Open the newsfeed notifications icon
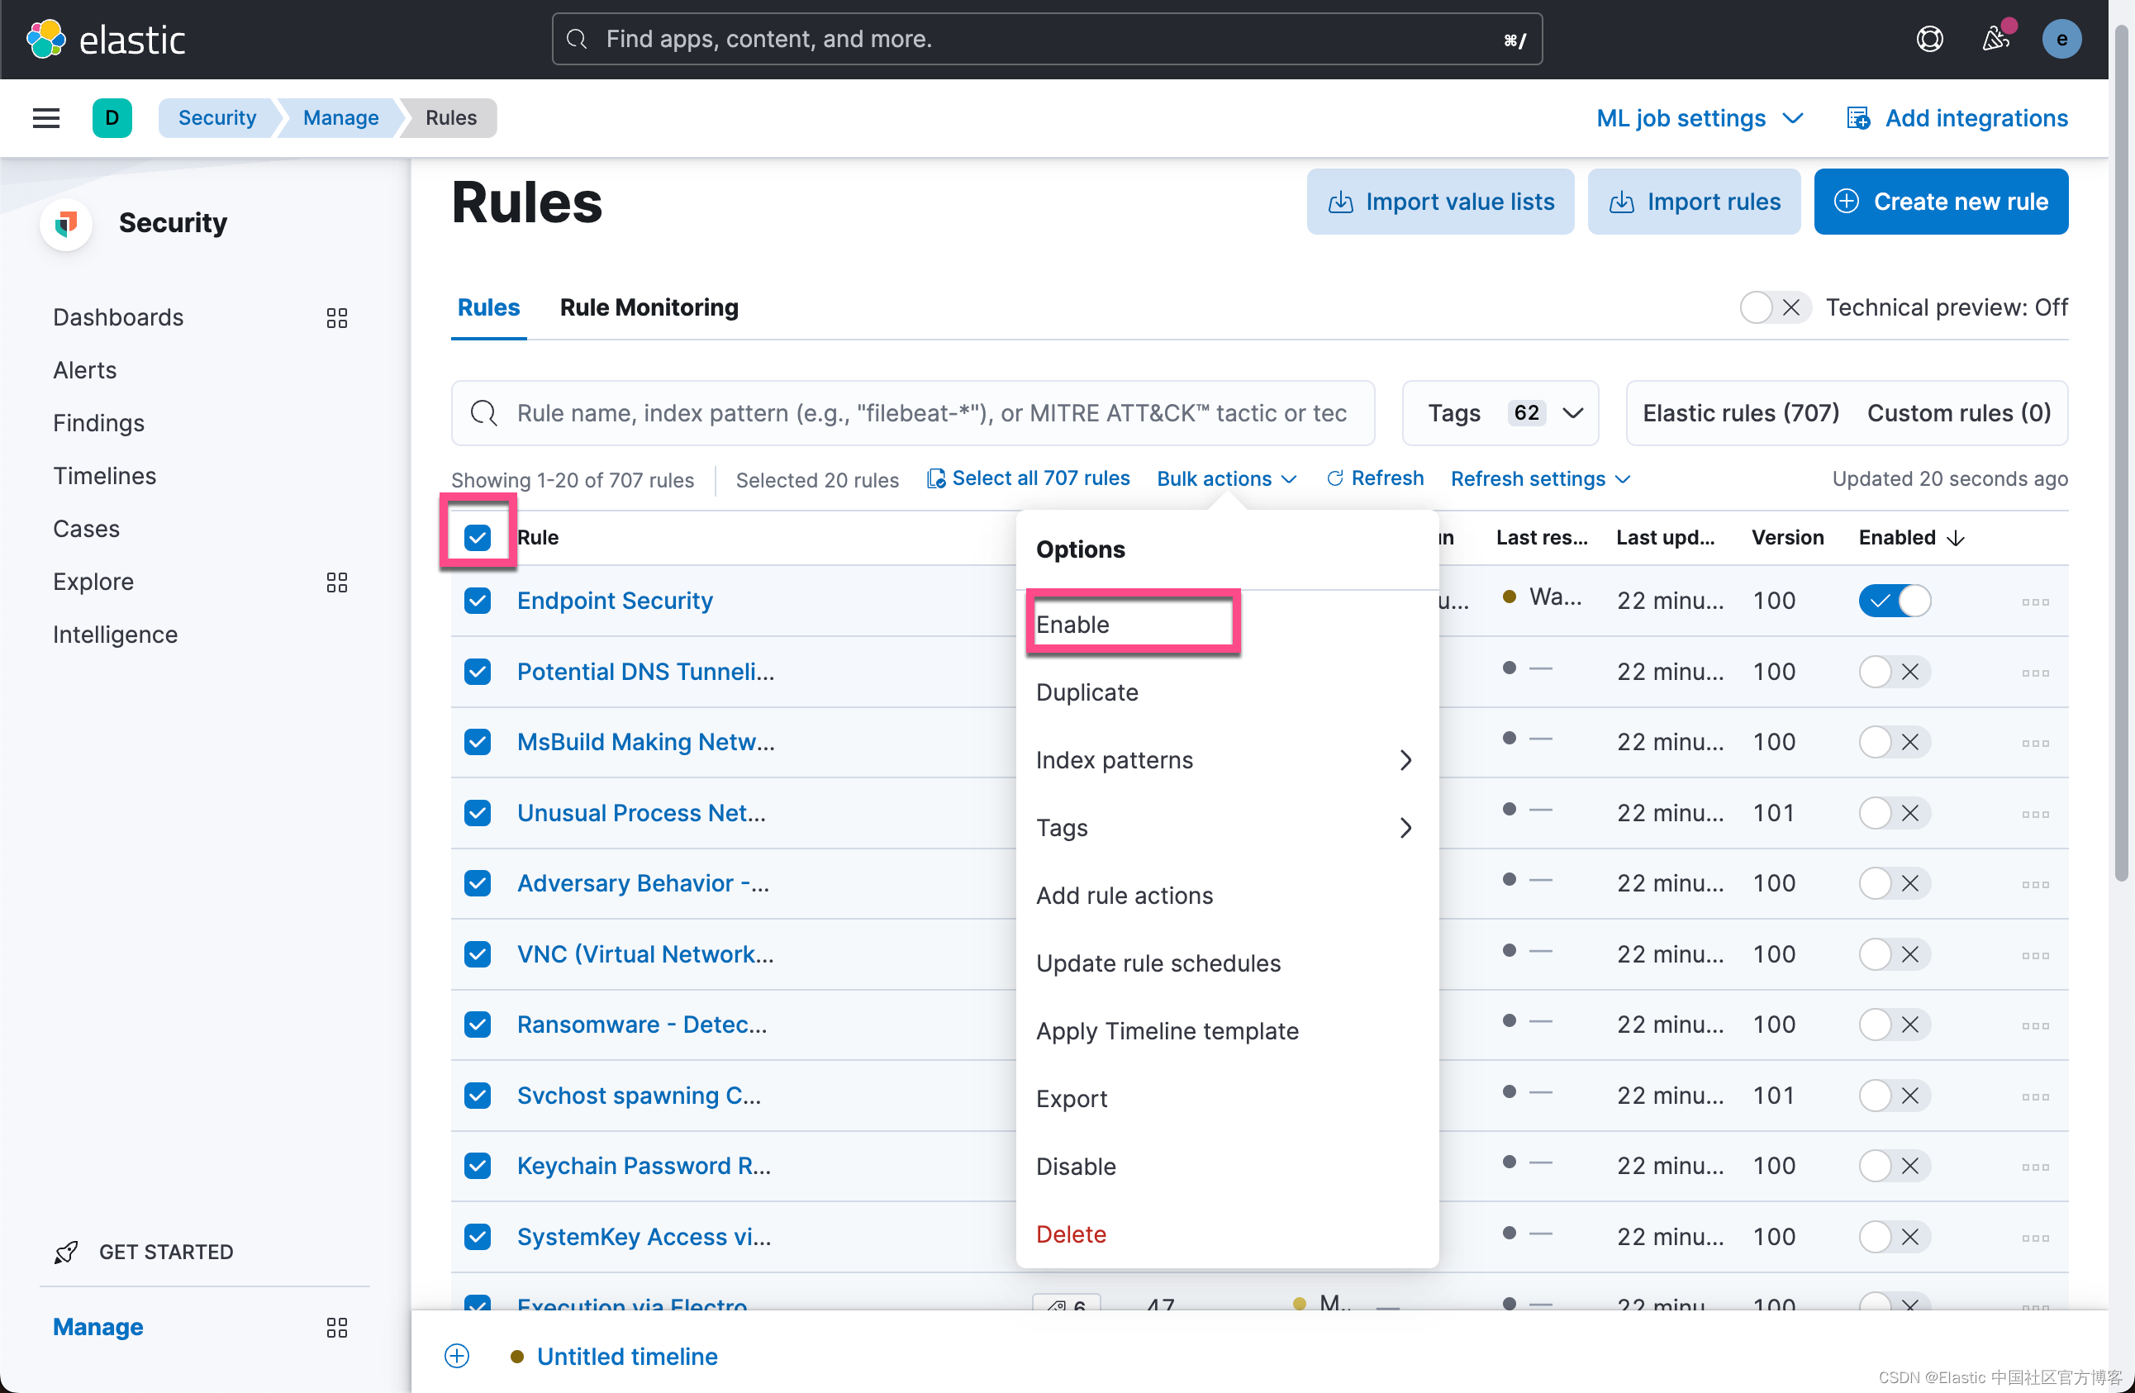The width and height of the screenshot is (2135, 1393). [x=1996, y=40]
